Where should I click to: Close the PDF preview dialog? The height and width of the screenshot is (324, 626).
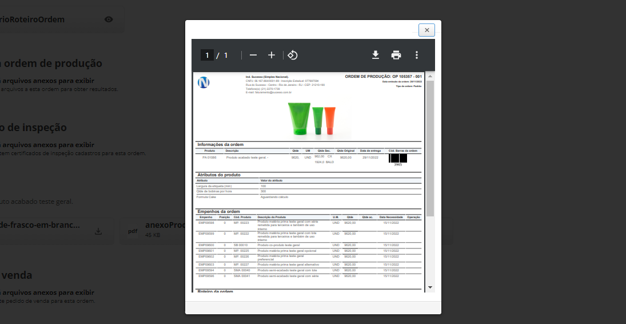point(427,30)
